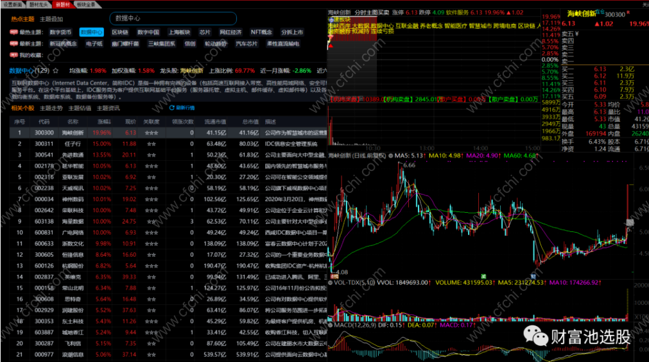This screenshot has width=649, height=362.
Task: Click the 分时主图买卖 indicator label
Action: tap(372, 13)
